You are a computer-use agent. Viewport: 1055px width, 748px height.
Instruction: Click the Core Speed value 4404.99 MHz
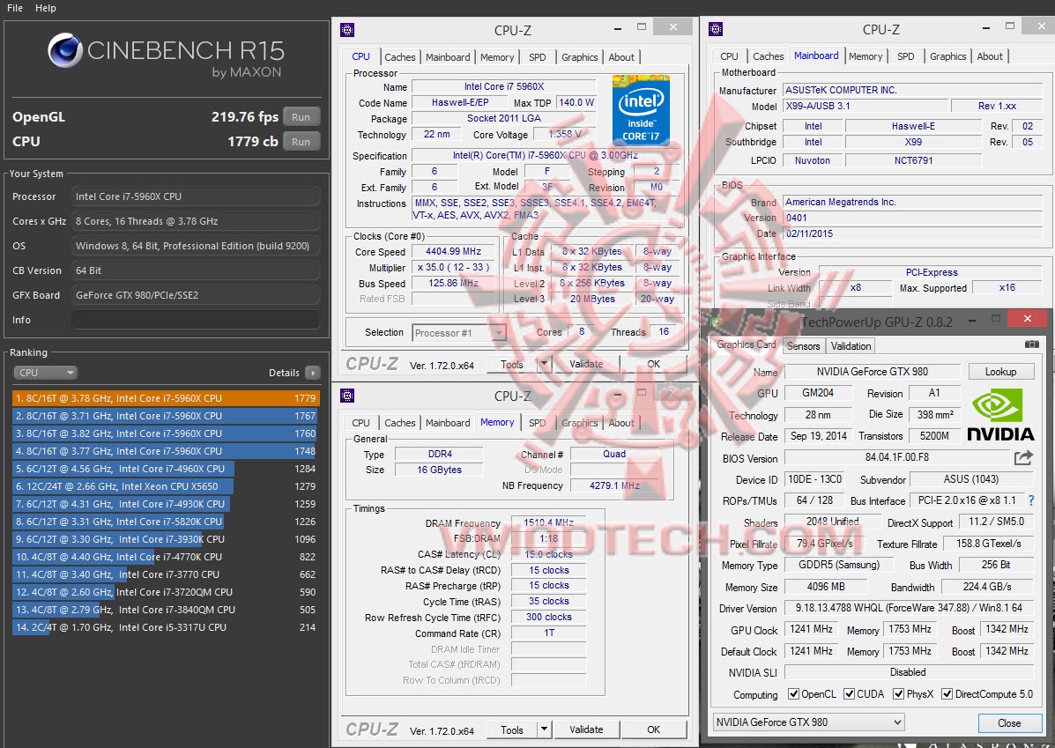click(x=454, y=252)
